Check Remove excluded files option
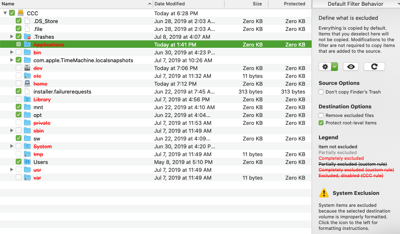Viewport: 400px width, 234px height. [321, 115]
